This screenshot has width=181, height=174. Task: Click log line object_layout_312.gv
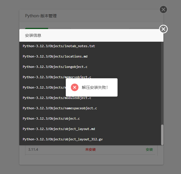click(63, 139)
